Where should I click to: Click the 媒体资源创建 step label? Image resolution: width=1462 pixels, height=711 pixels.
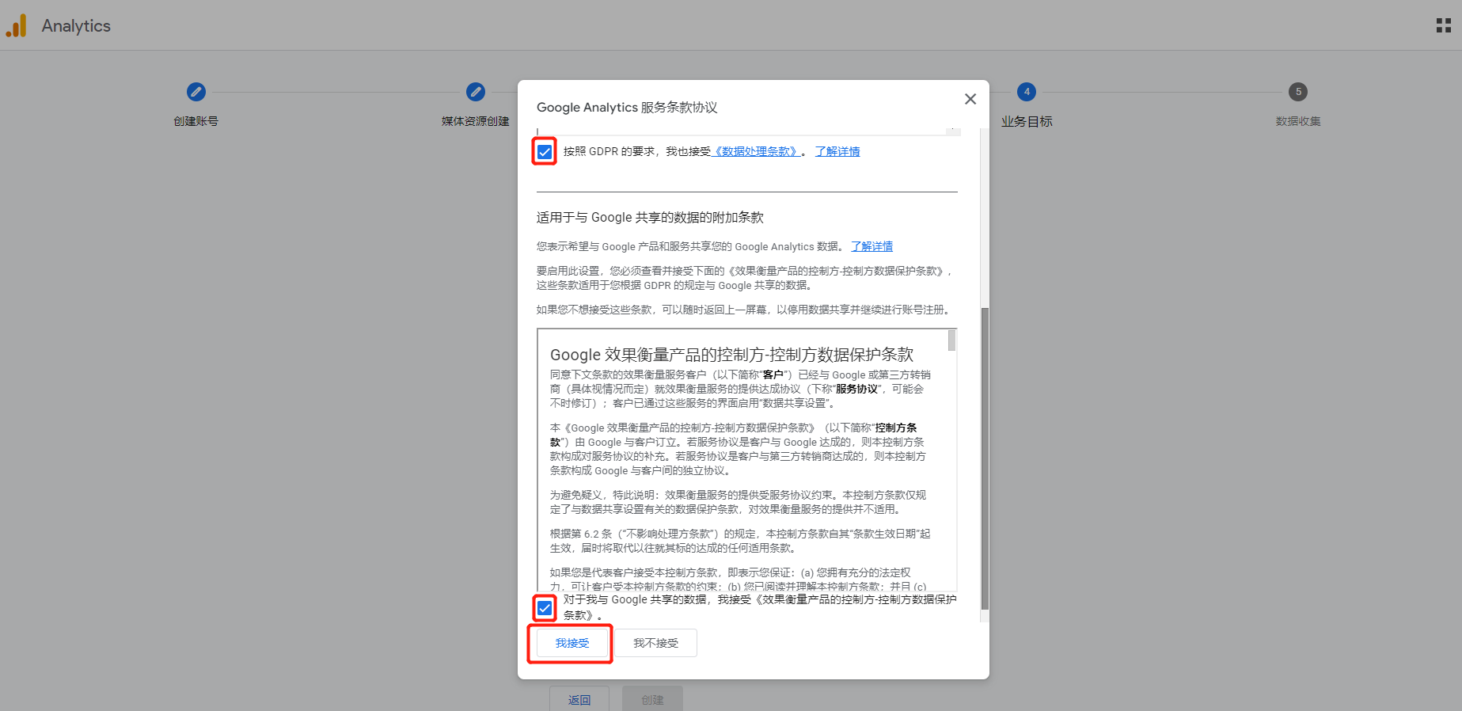[475, 121]
